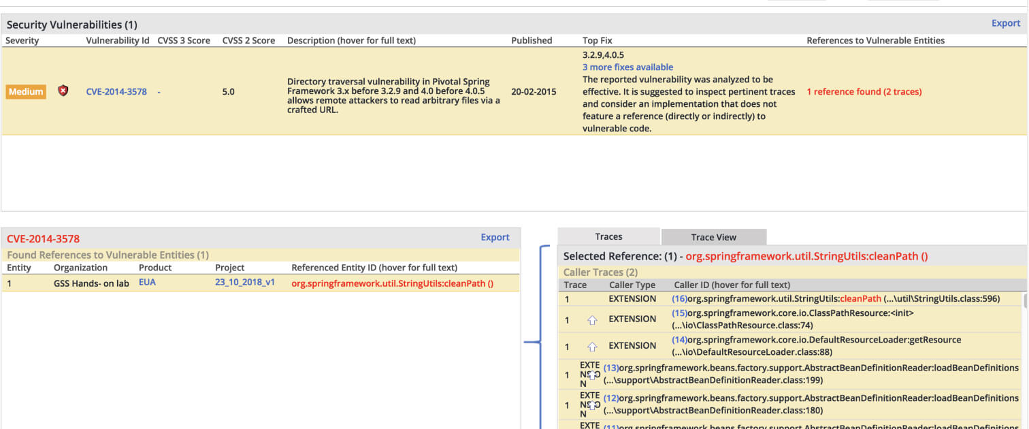1029x429 pixels.
Task: Click the 'Found References to Vulnerable Entities (1)' heading
Action: [x=108, y=255]
